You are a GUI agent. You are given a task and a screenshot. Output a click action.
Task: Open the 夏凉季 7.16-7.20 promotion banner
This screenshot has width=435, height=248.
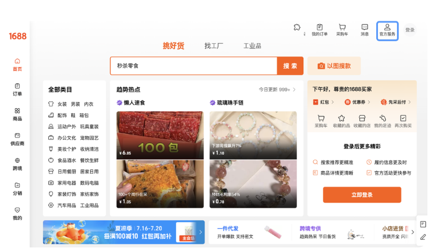tap(123, 232)
